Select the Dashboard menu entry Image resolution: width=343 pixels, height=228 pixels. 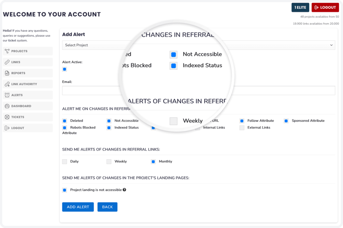[x=28, y=106]
